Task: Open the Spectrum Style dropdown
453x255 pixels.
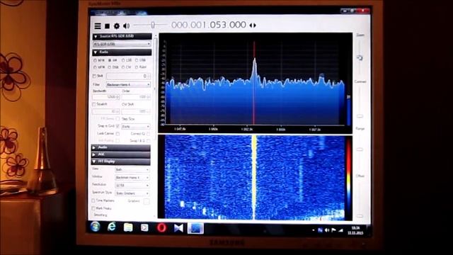Action: click(132, 193)
